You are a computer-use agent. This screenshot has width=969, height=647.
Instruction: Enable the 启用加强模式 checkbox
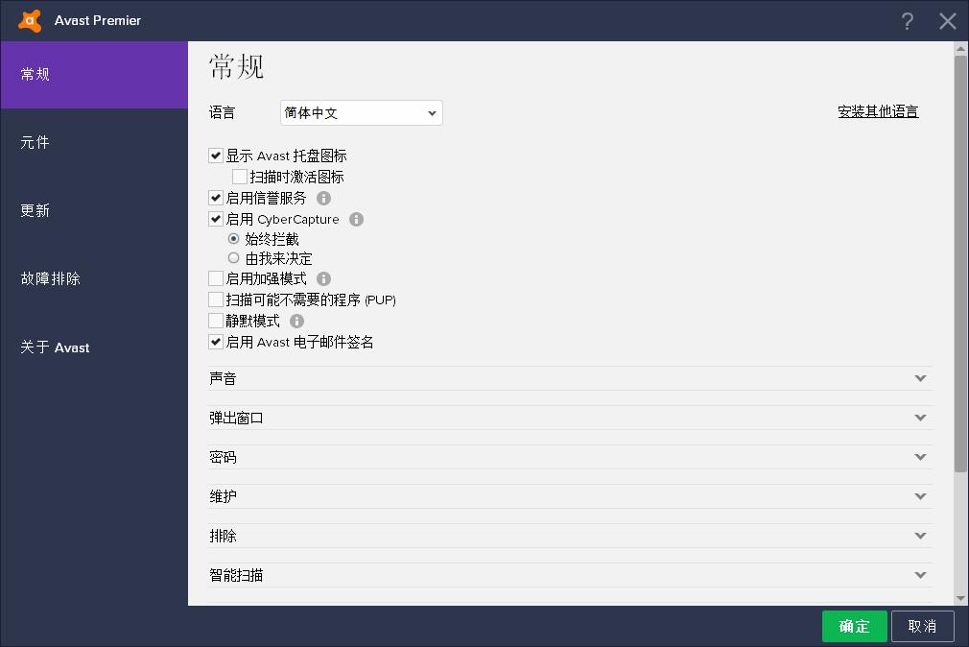click(216, 279)
